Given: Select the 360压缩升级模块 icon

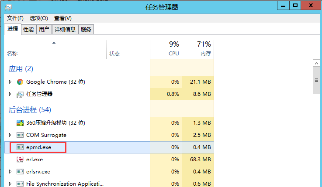Looking at the screenshot, I should (x=20, y=123).
